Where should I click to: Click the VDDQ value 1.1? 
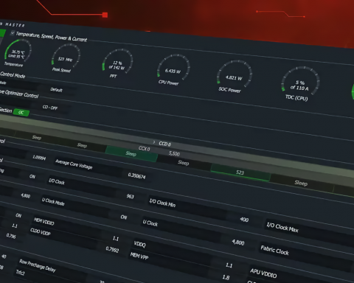click(x=229, y=265)
